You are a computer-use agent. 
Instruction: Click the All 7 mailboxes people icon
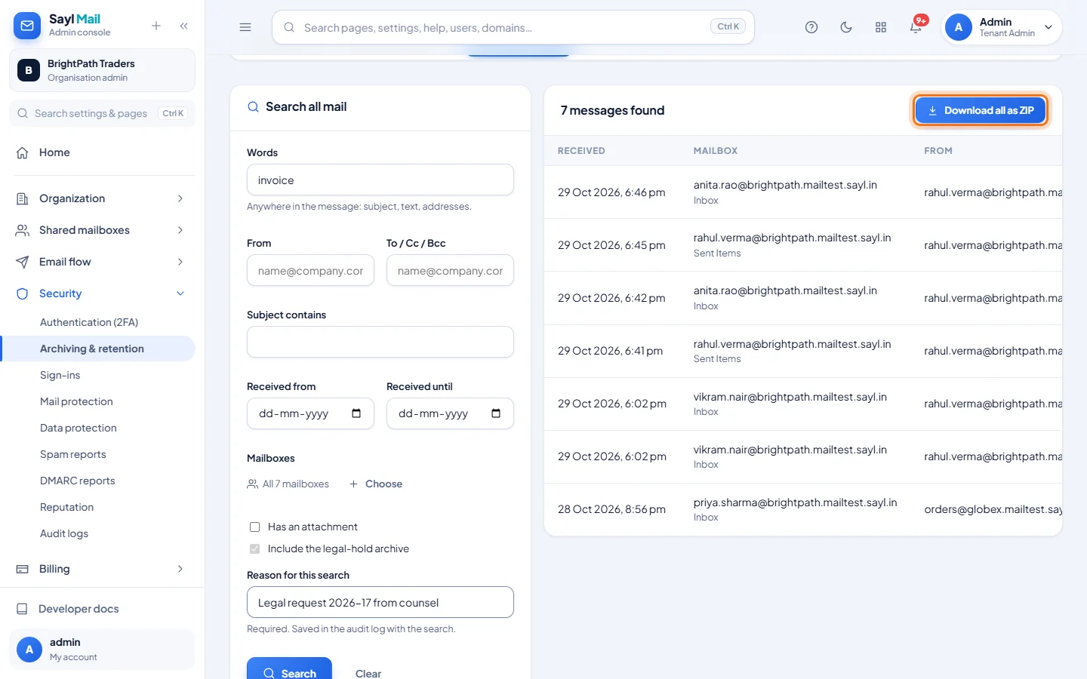pyautogui.click(x=253, y=484)
